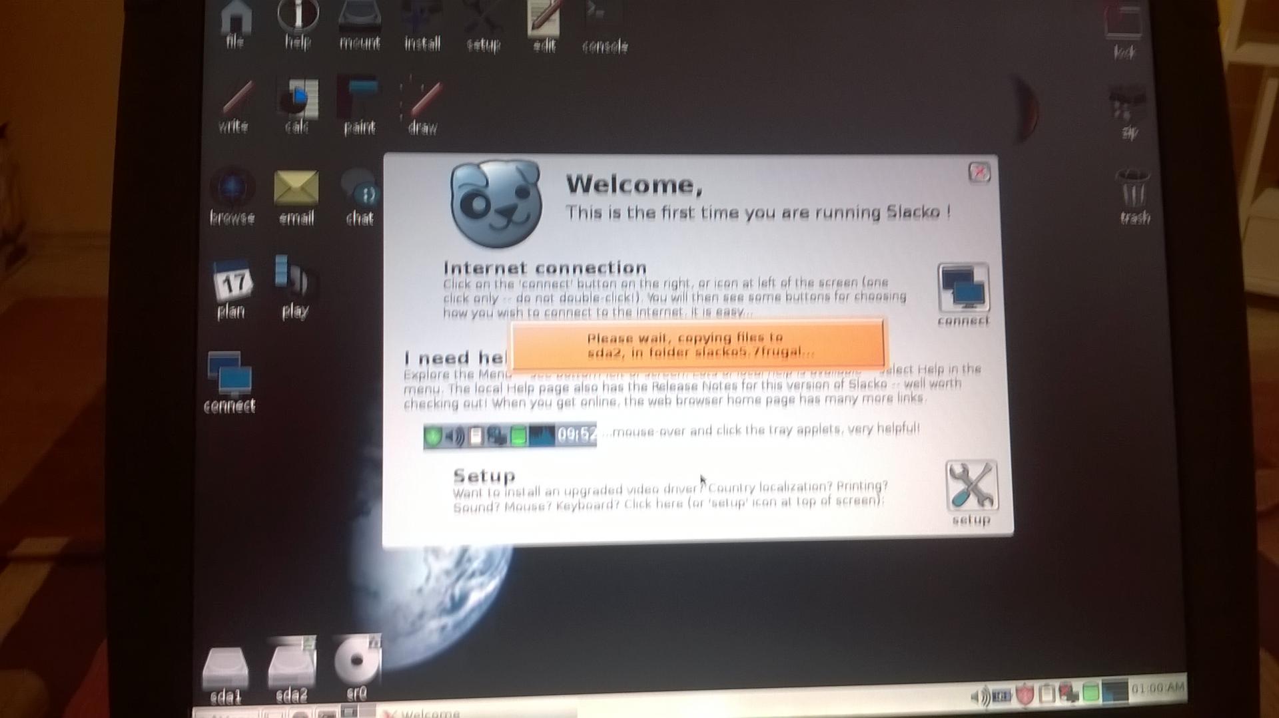Launch the browse web browser icon
Viewport: 1279px width, 718px height.
(232, 197)
